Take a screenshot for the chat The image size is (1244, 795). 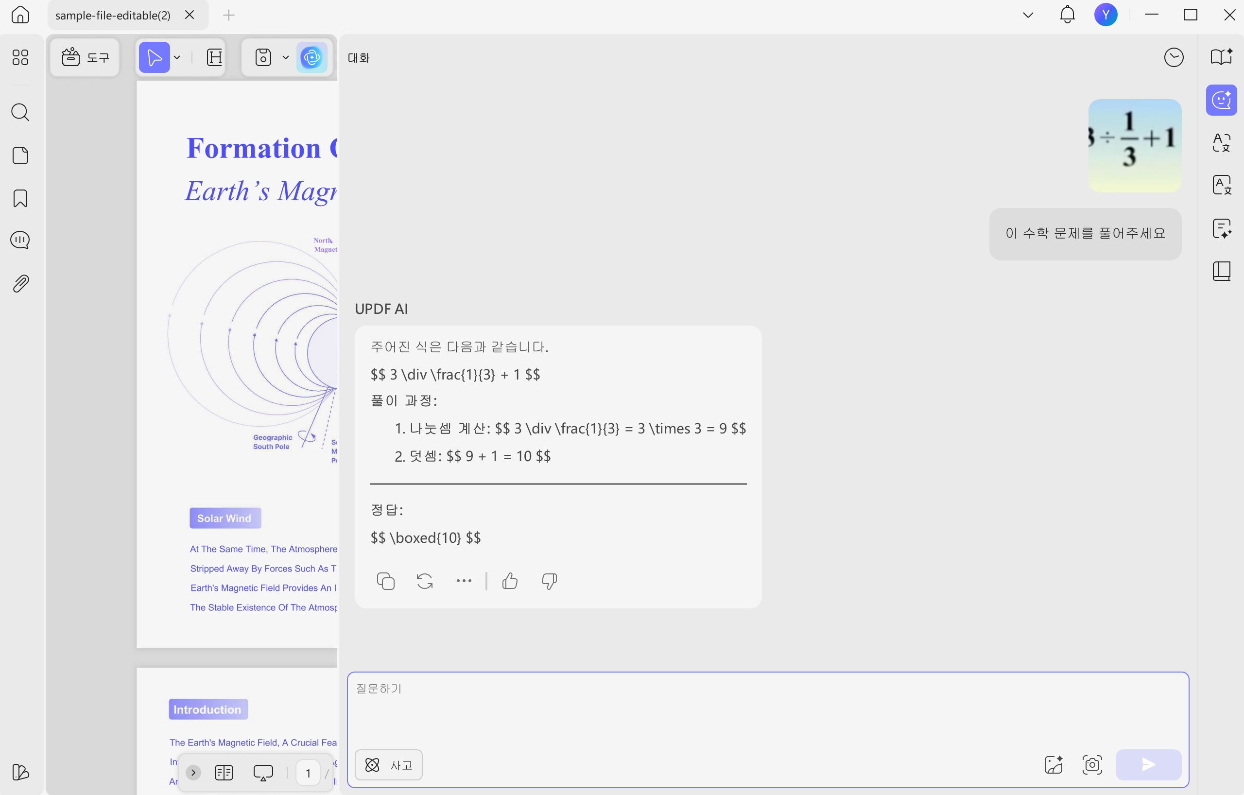pos(1091,764)
